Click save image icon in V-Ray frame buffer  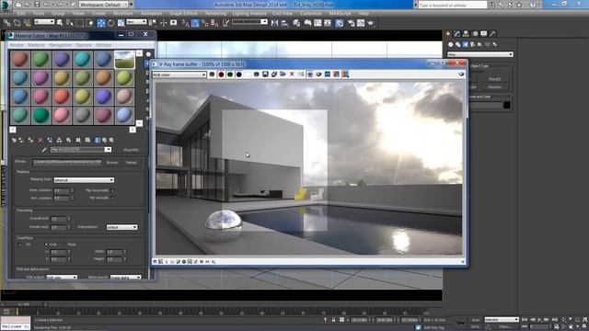[x=265, y=74]
